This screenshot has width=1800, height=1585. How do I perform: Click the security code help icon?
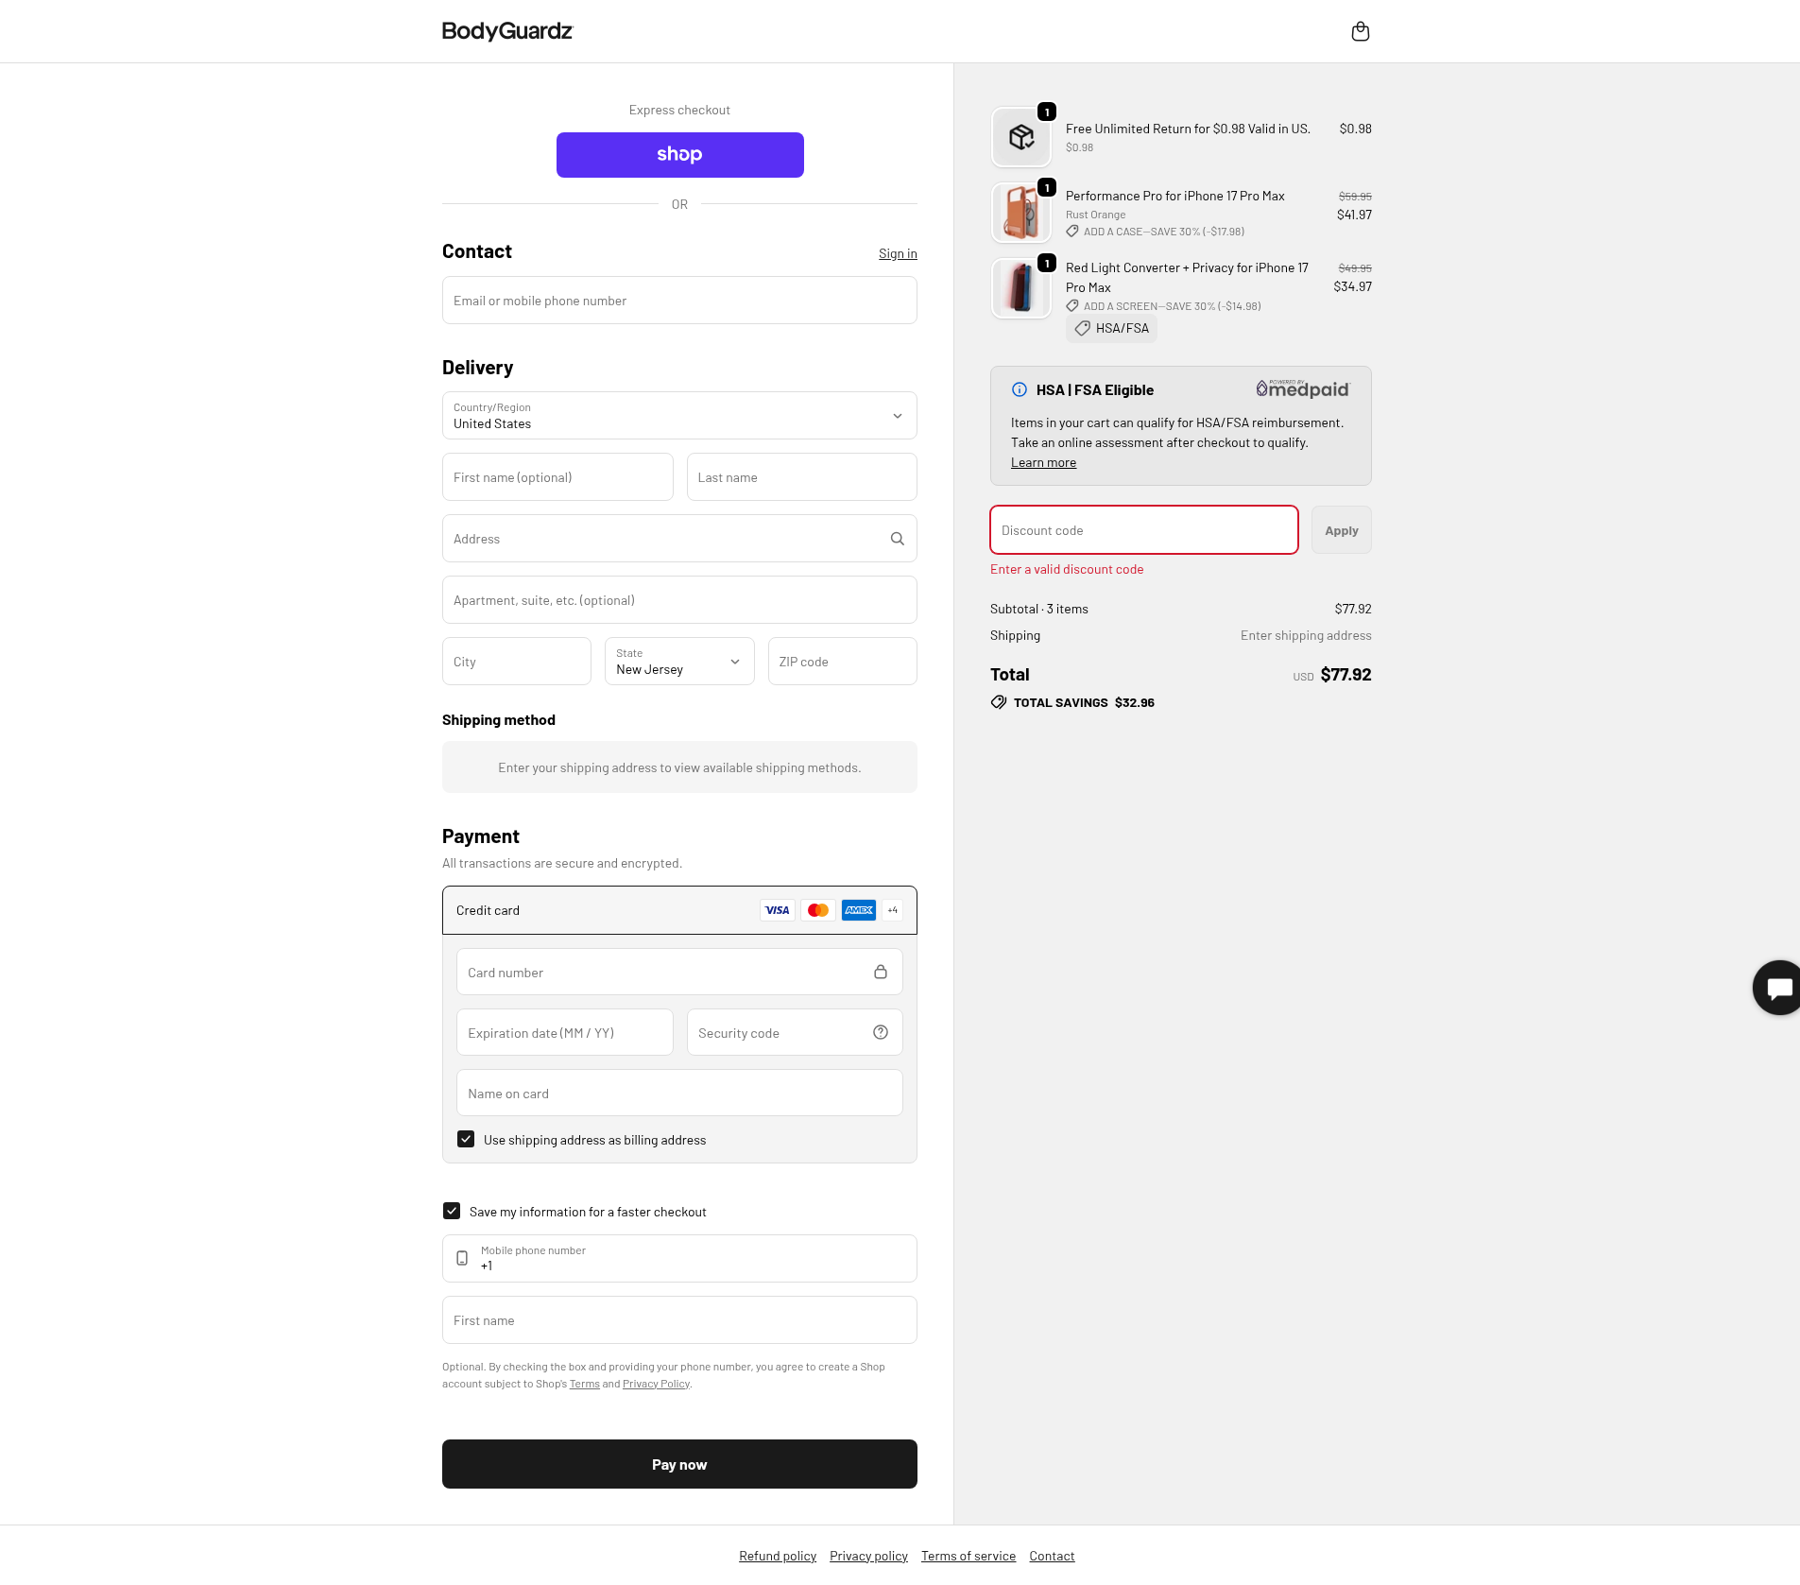(880, 1032)
